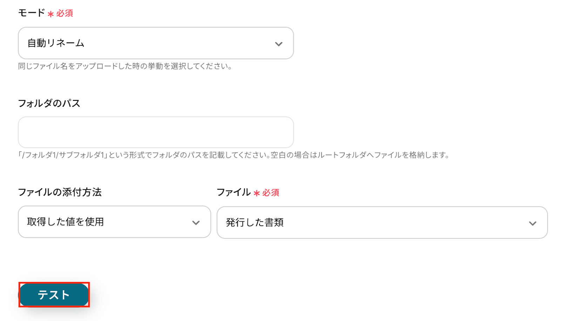Open the モード dropdown showing 自動リネーム
The width and height of the screenshot is (561, 321).
pyautogui.click(x=156, y=43)
